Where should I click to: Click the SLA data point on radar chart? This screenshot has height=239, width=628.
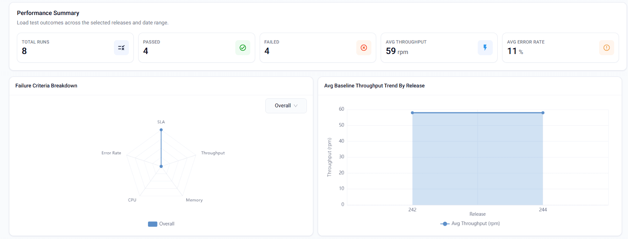[161, 130]
